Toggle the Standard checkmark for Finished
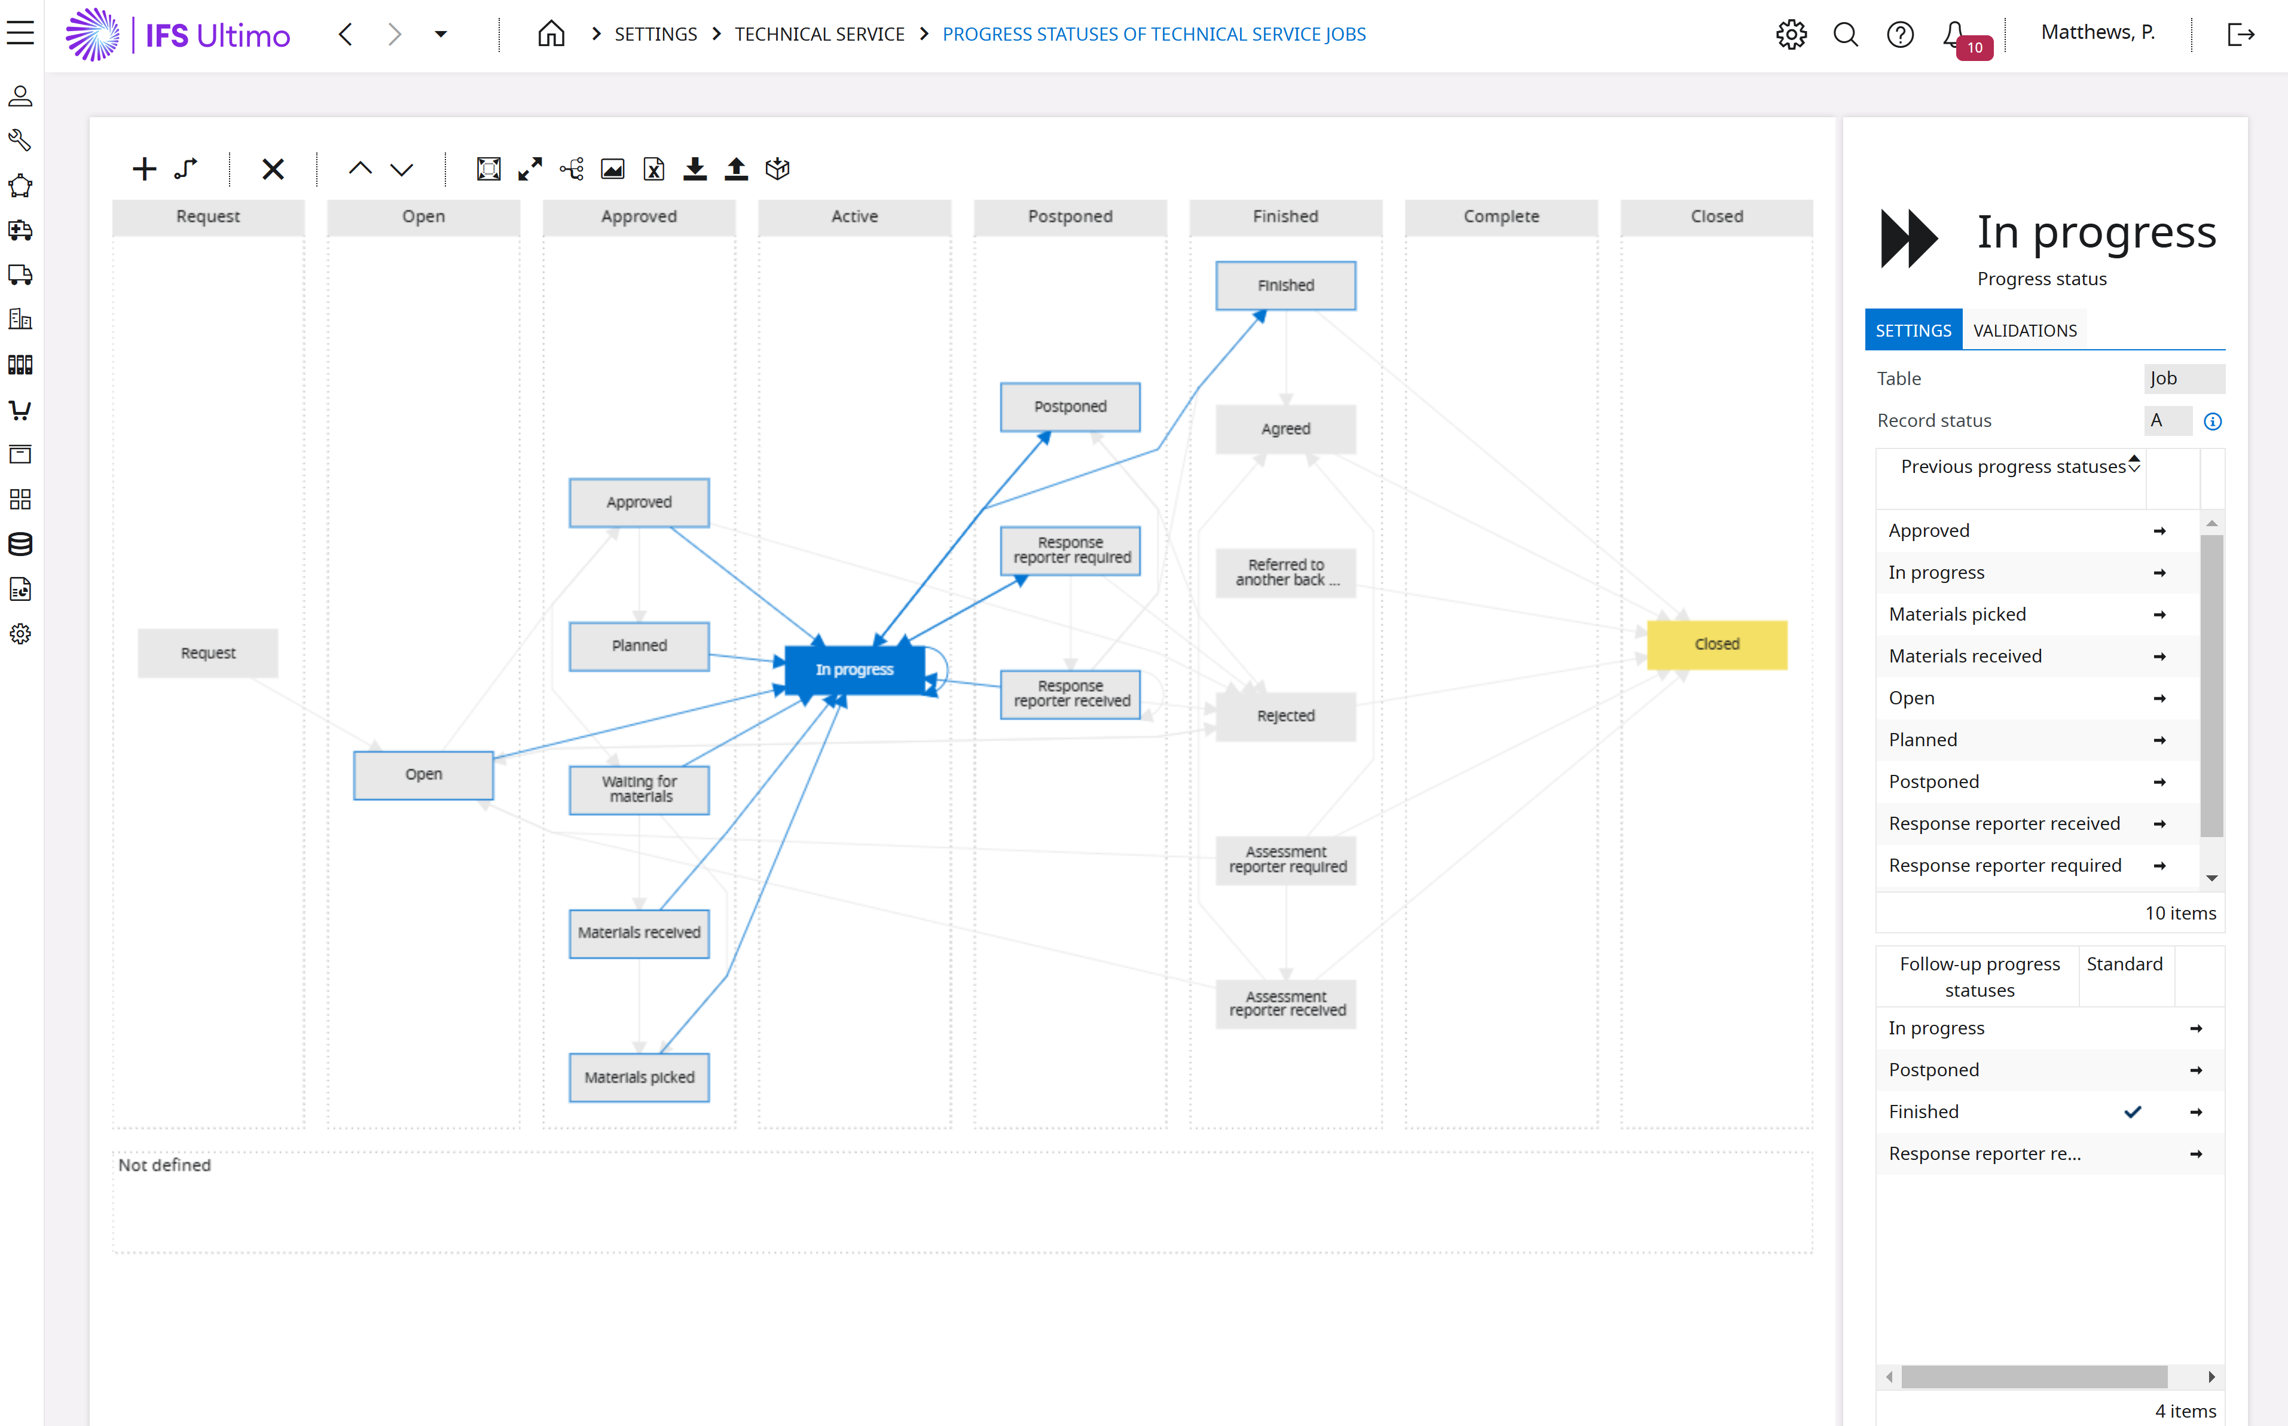The image size is (2288, 1426). 2133,1112
